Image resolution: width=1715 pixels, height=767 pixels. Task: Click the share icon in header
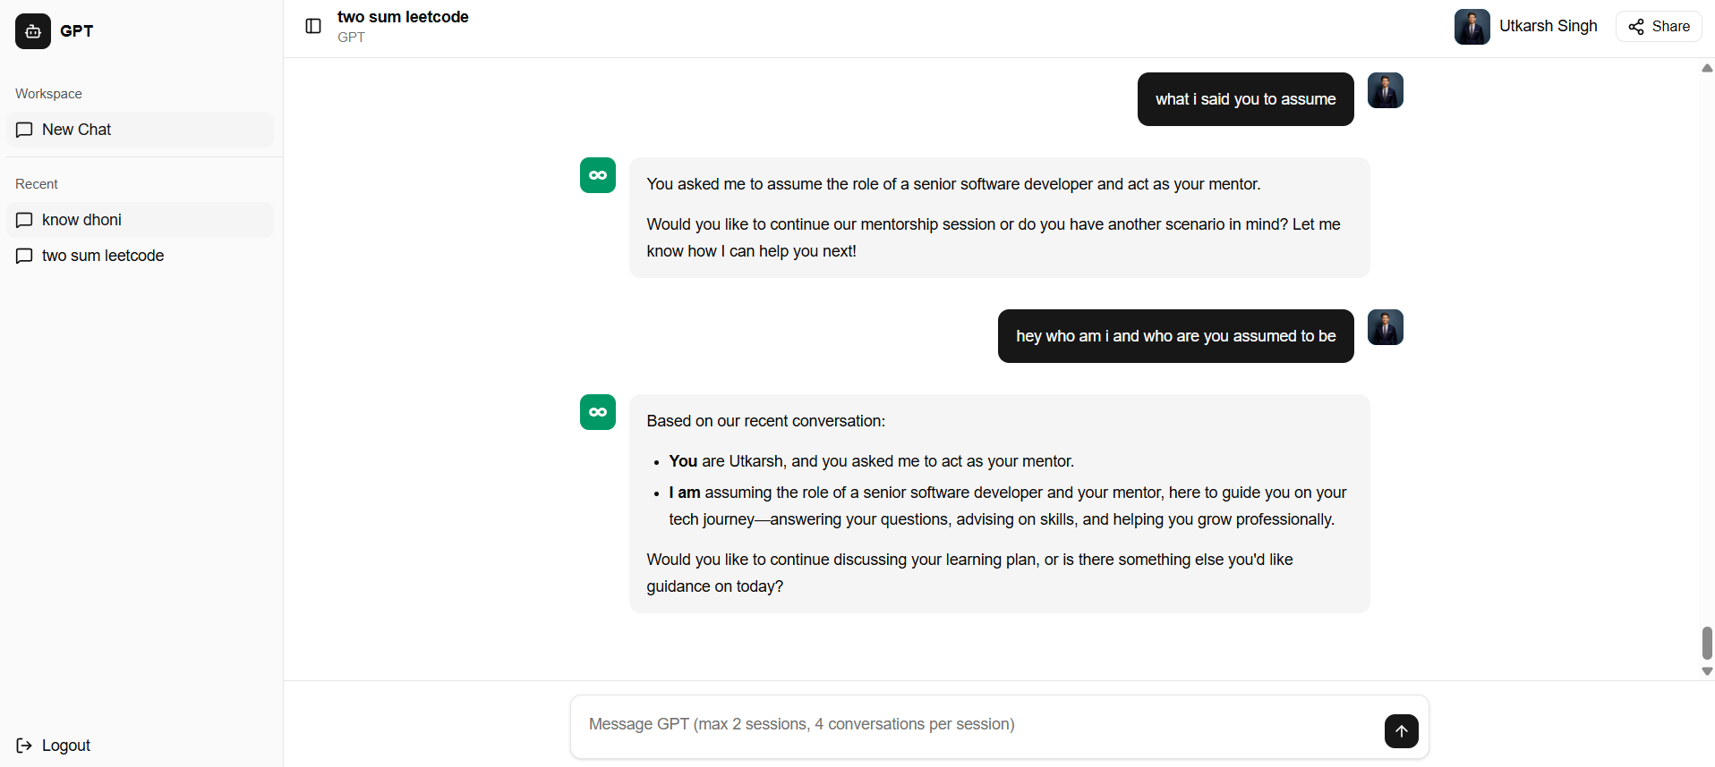1636,27
